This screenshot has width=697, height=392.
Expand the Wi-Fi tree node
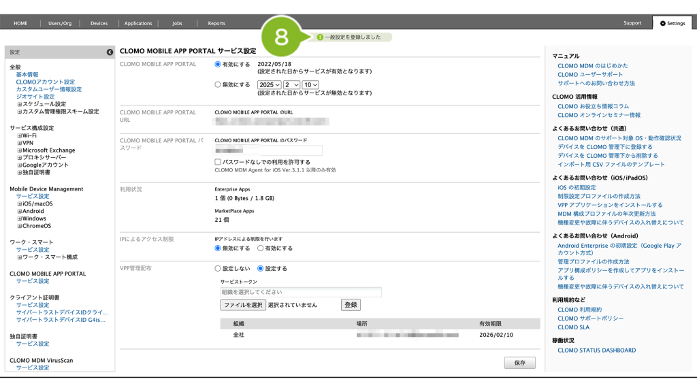[20, 135]
